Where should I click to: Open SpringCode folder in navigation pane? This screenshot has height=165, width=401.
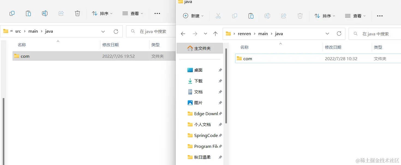[x=203, y=135]
